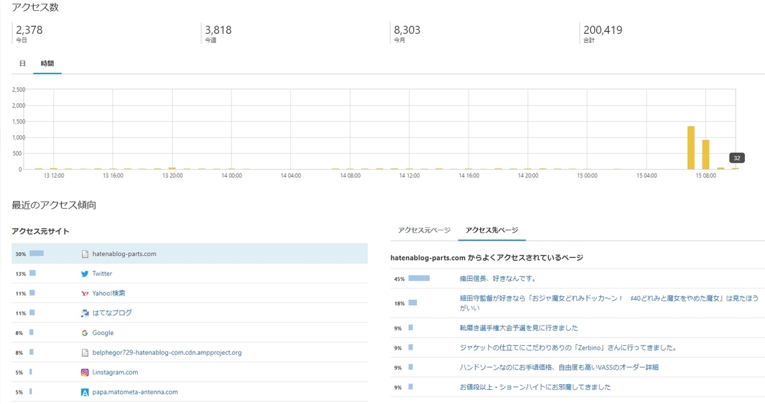Open the Zerbino jacket tailoring article
The image size is (765, 404).
pos(568,348)
